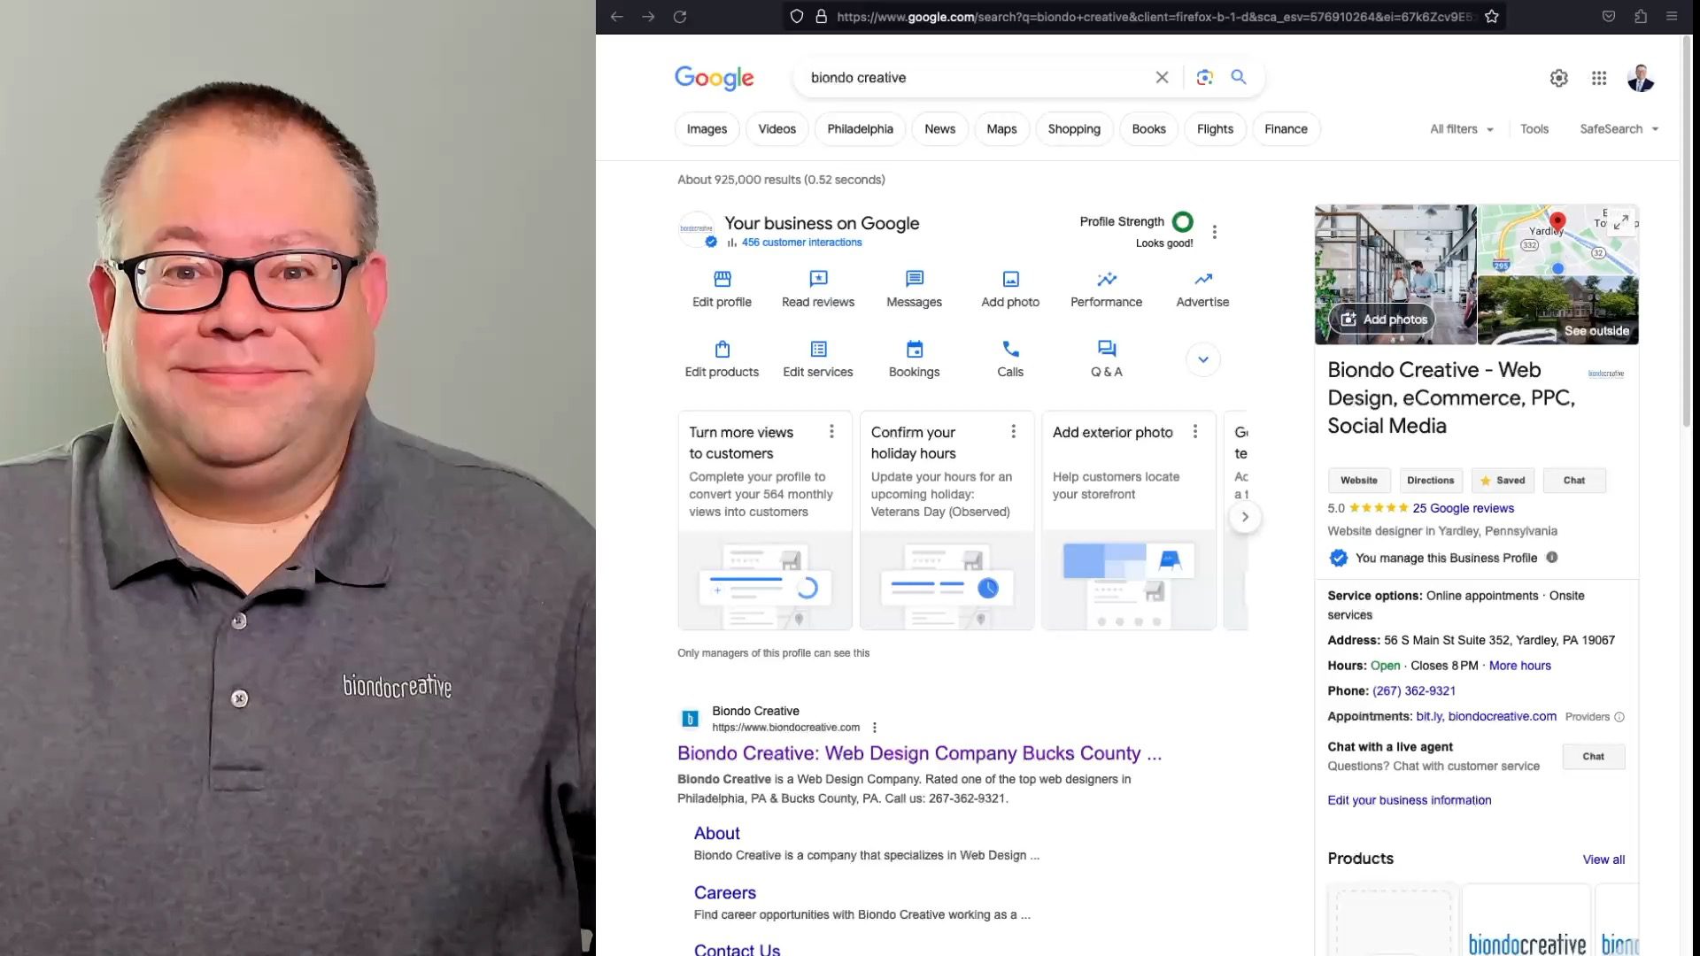Screen dimensions: 1700x956
Task: Open the Messages action
Action: pyautogui.click(x=914, y=289)
